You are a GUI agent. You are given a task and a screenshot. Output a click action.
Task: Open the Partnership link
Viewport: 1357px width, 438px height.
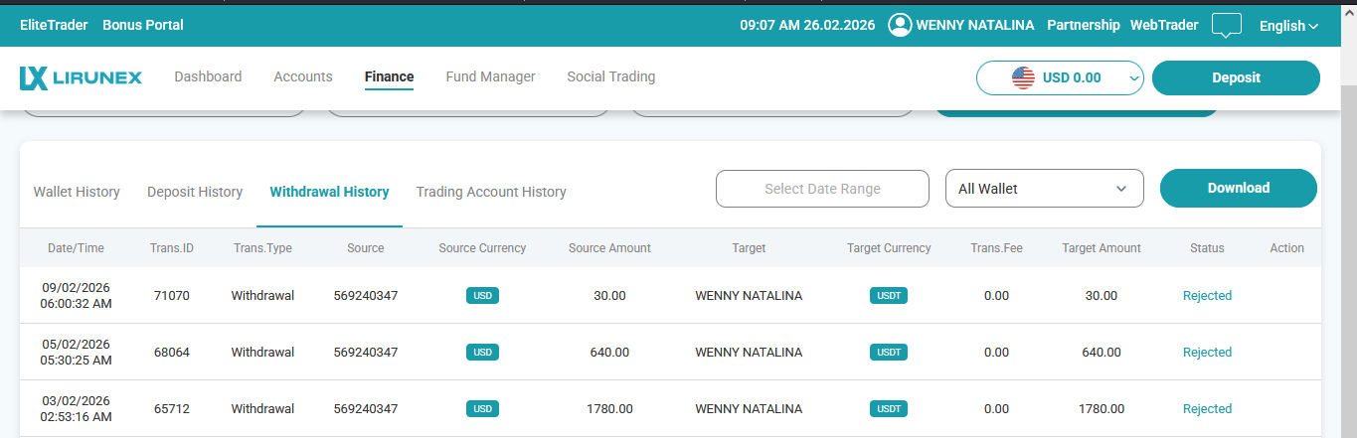click(x=1084, y=25)
